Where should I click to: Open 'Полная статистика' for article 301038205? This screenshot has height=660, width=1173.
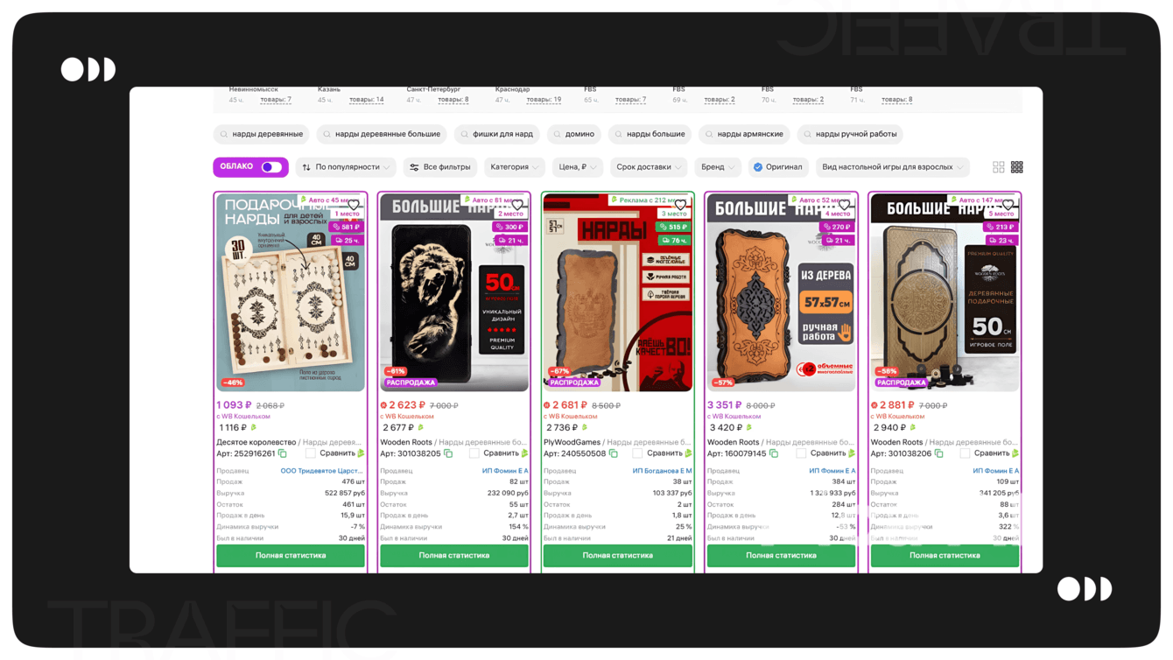click(x=454, y=556)
